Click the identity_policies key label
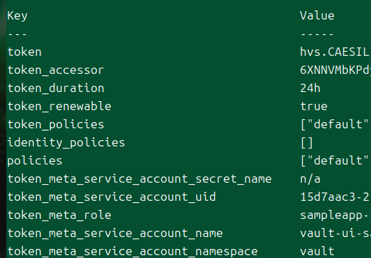 pos(66,143)
